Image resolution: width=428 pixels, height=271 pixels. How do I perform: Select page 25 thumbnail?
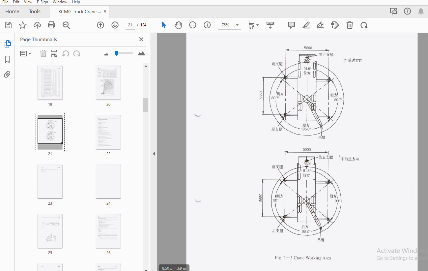point(50,231)
